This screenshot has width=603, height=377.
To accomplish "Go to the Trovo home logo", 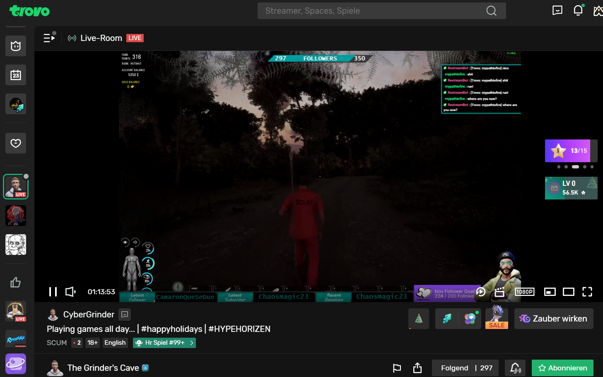I will (x=29, y=11).
